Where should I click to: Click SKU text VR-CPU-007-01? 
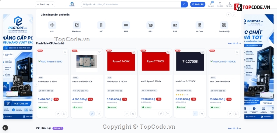coord(46,91)
